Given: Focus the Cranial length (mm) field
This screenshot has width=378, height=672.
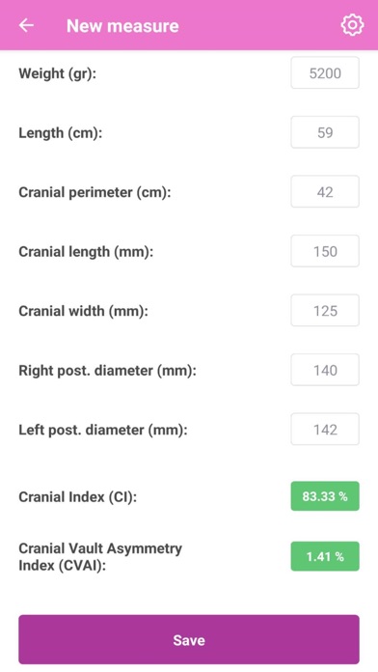Looking at the screenshot, I should (x=325, y=251).
